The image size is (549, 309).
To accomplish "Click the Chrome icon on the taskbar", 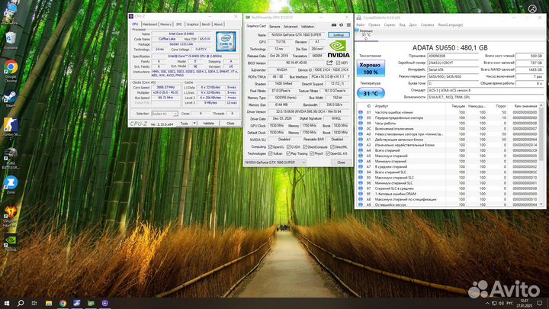I will coord(63,303).
